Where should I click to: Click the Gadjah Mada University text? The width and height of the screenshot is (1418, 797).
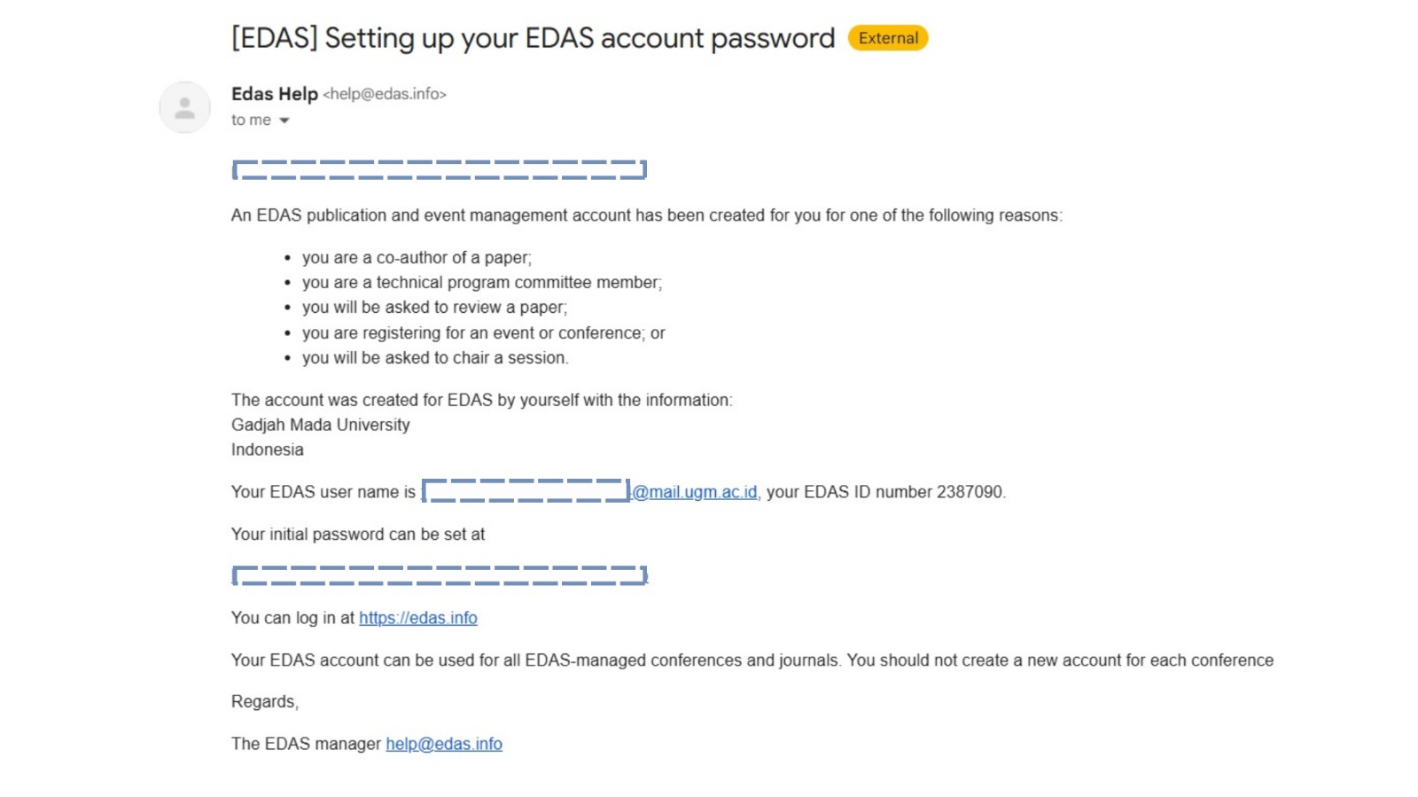(x=321, y=425)
